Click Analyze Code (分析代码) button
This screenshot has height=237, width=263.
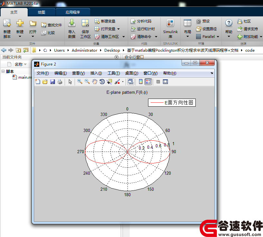coord(141,21)
